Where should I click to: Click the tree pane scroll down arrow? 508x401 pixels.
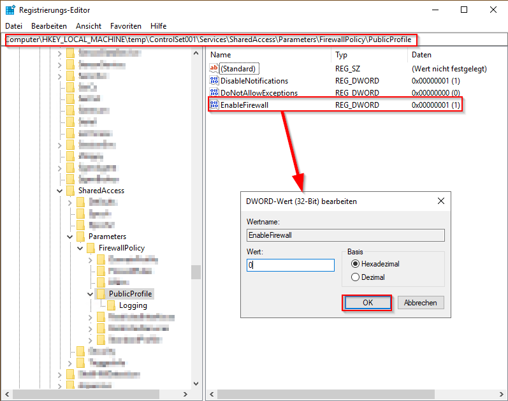tap(196, 384)
